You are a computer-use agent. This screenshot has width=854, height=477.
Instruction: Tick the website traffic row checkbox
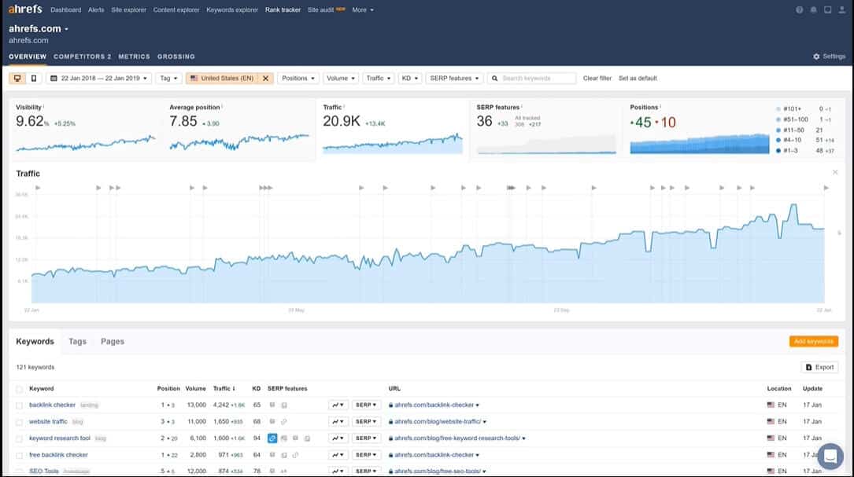pyautogui.click(x=20, y=422)
